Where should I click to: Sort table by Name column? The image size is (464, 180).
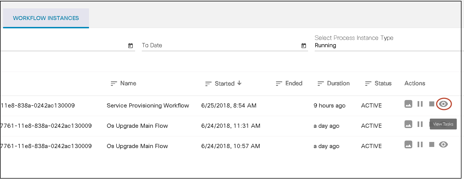pos(128,83)
